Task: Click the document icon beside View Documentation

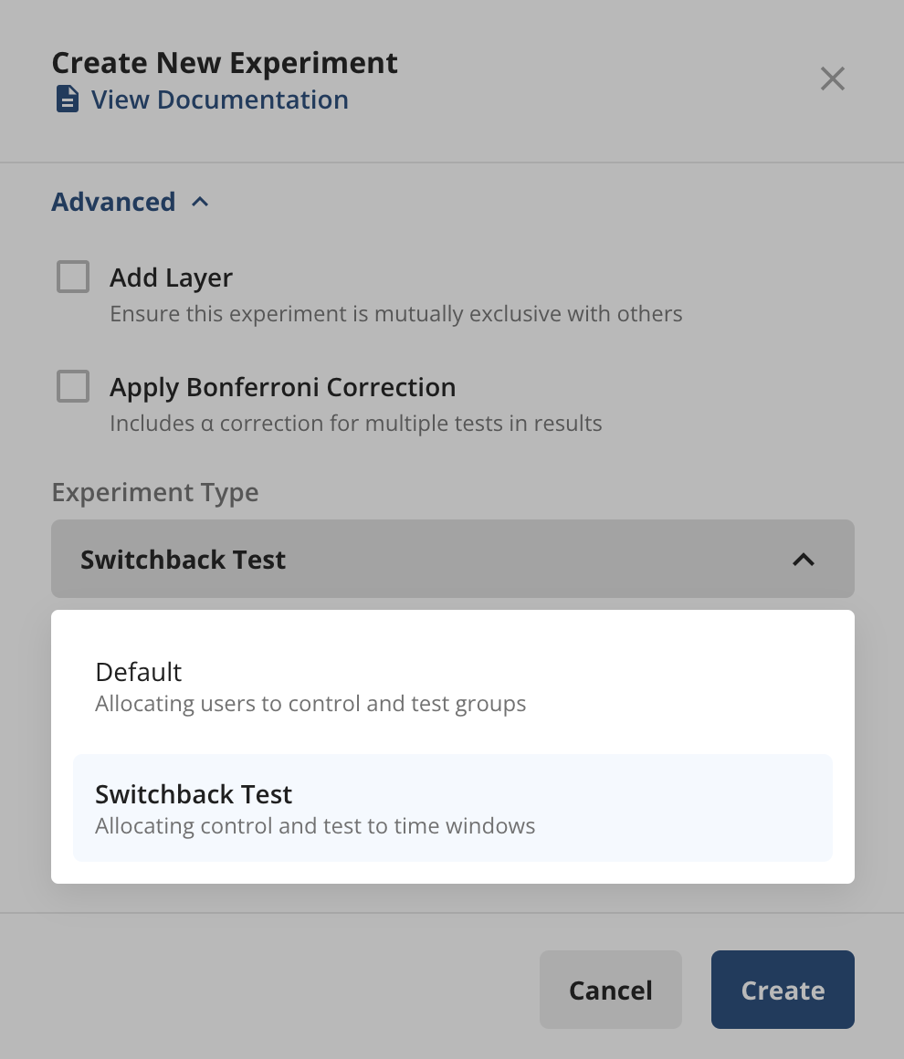Action: coord(68,99)
